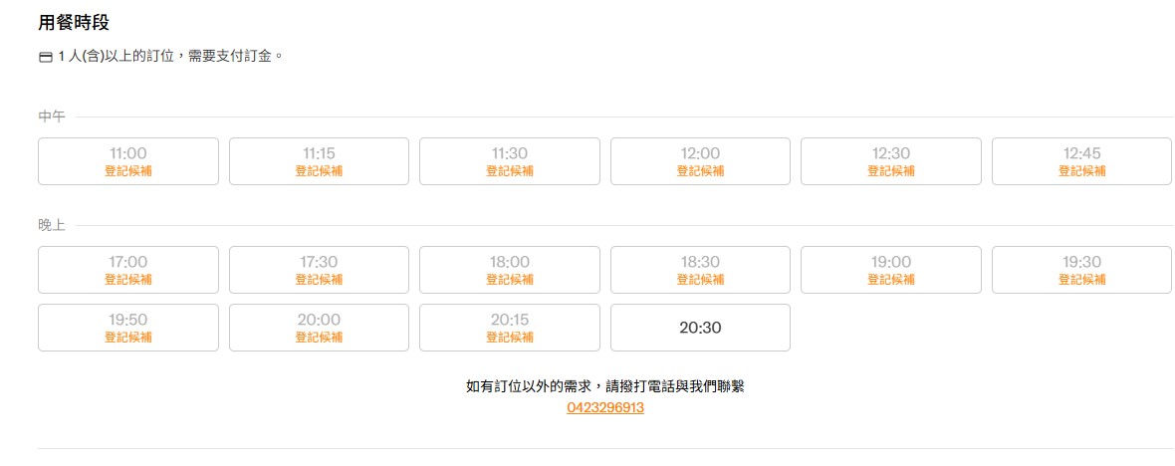The image size is (1175, 466).
Task: Join waitlist for 12:45 slot
Action: point(1081,161)
